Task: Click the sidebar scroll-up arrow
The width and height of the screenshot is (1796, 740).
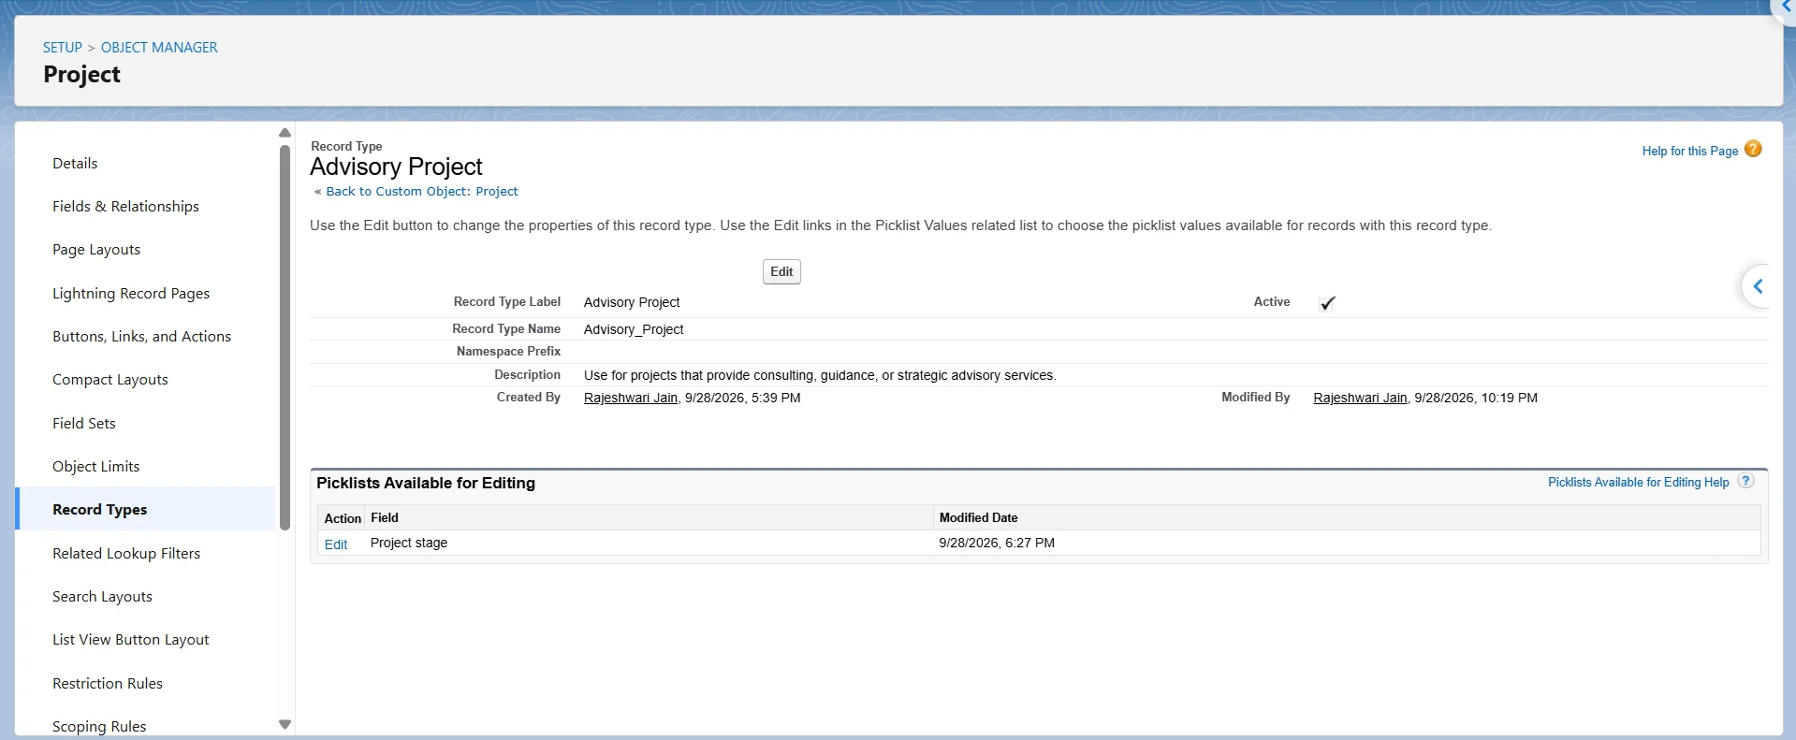Action: [285, 133]
